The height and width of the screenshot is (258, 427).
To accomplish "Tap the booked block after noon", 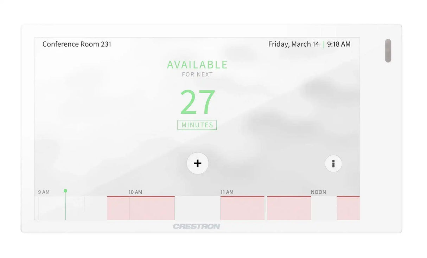I will pyautogui.click(x=348, y=209).
